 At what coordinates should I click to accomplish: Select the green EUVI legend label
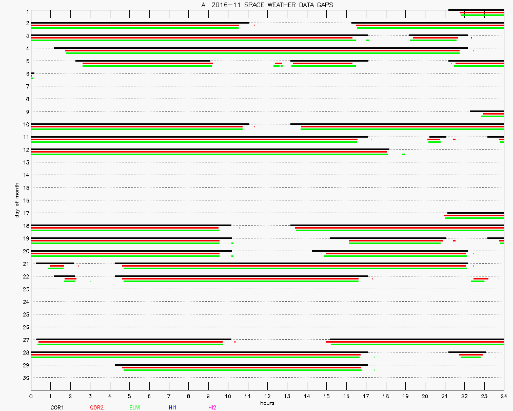pyautogui.click(x=135, y=407)
